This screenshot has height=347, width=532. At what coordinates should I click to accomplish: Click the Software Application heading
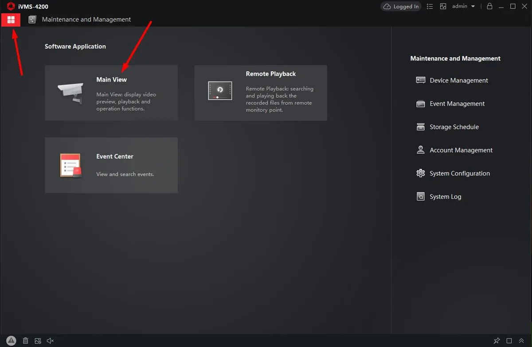point(75,46)
